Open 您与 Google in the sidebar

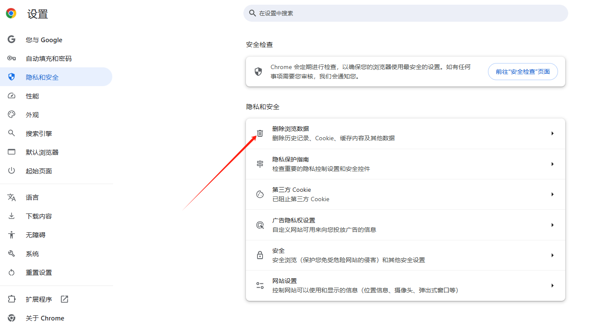point(56,40)
